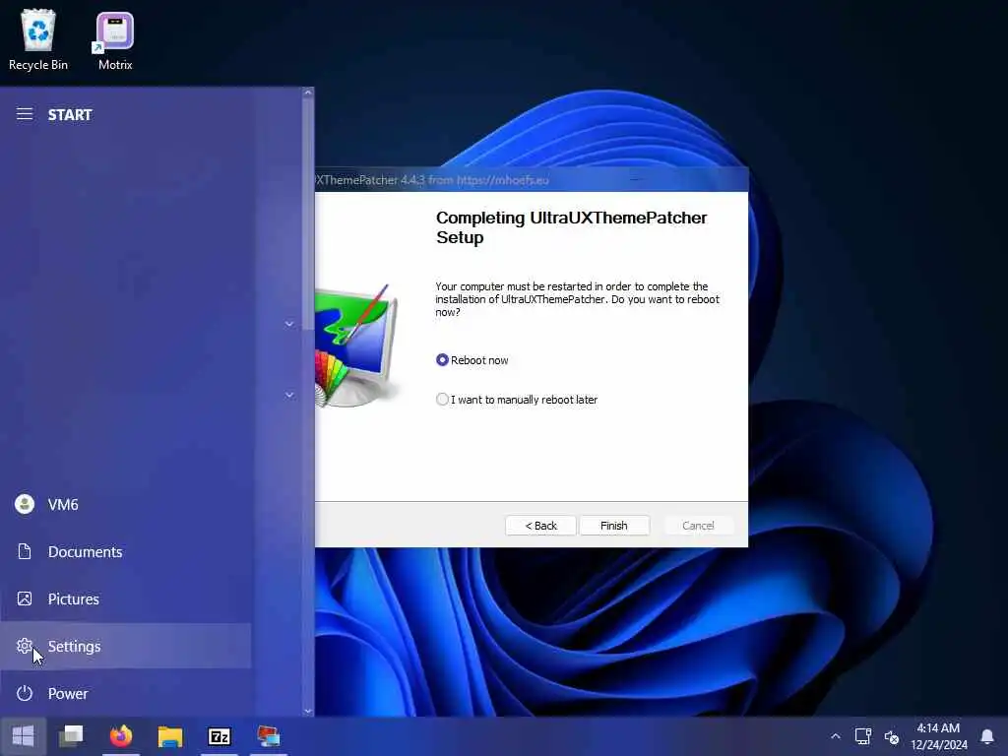
Task: Click Finish to complete UltraUXThemePatcher setup
Action: (x=614, y=526)
